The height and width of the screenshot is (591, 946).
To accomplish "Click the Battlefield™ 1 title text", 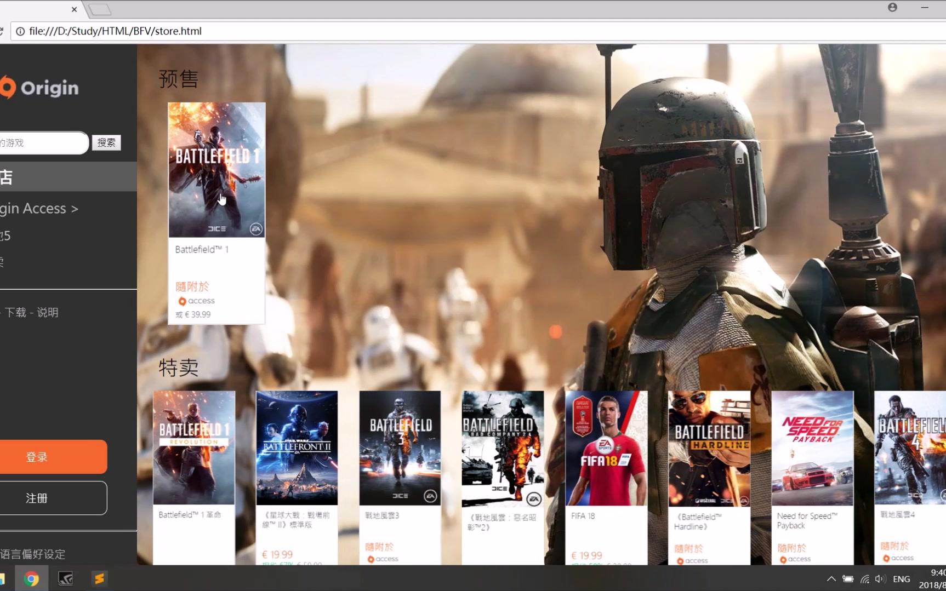I will [202, 249].
